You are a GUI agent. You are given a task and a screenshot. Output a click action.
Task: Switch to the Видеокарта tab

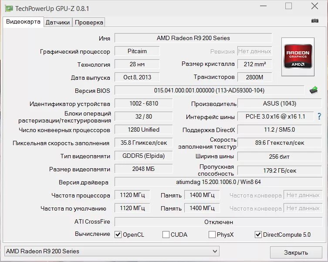tap(23, 22)
